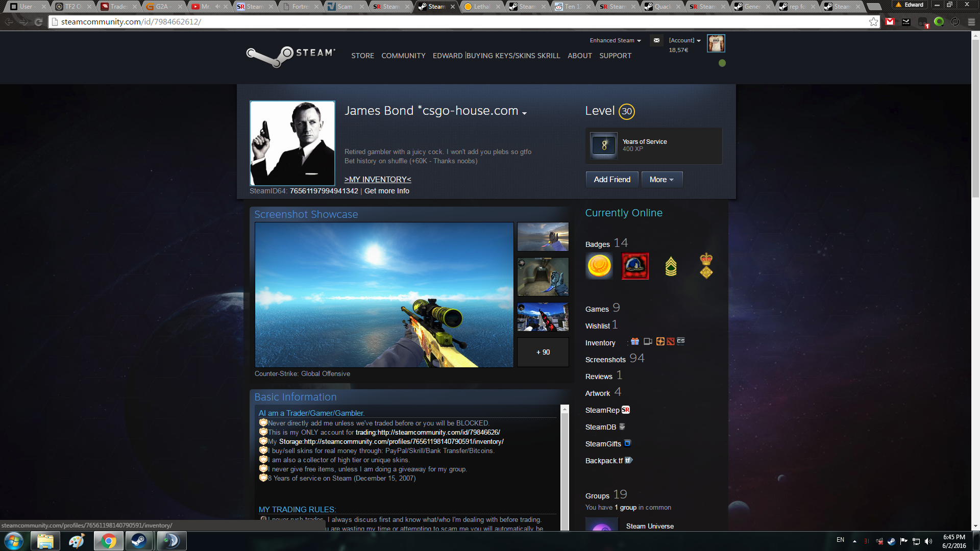This screenshot has width=980, height=551.
Task: Open the CS:GO inventory icon
Action: tap(681, 341)
